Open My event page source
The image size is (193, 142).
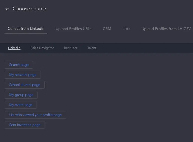coord(21,105)
